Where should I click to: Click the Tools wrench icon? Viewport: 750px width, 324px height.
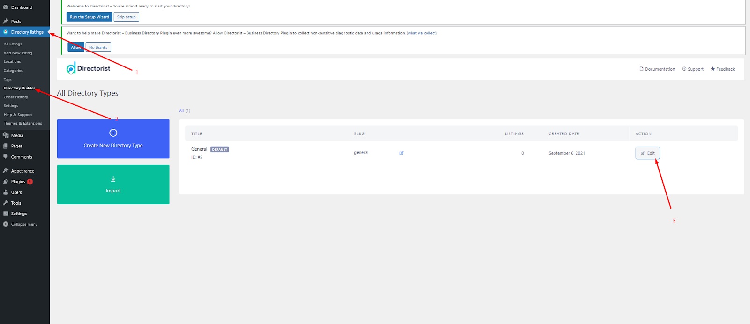pos(6,203)
